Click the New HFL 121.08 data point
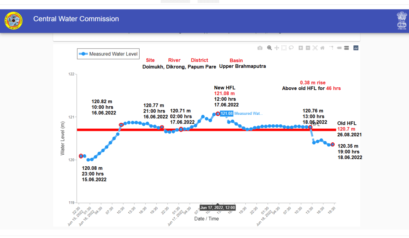Image resolution: width=409 pixels, height=238 pixels. [218, 114]
